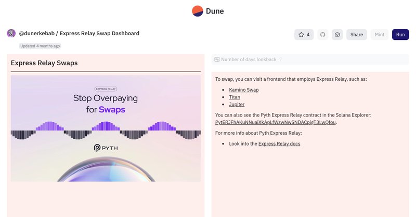Click the camera screenshot icon
The height and width of the screenshot is (217, 416).
[x=337, y=35]
